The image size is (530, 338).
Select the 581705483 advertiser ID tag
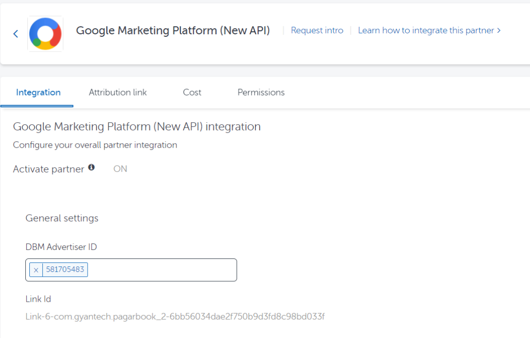pyautogui.click(x=65, y=270)
